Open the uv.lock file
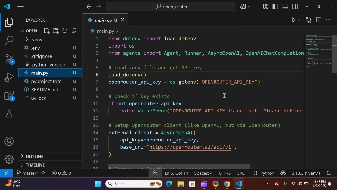Viewport: 337px width, 190px height. click(50, 98)
